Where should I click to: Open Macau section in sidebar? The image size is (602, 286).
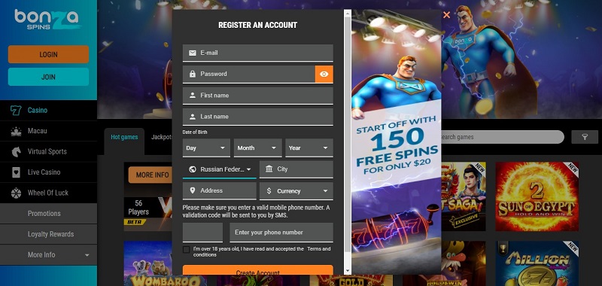pyautogui.click(x=48, y=131)
